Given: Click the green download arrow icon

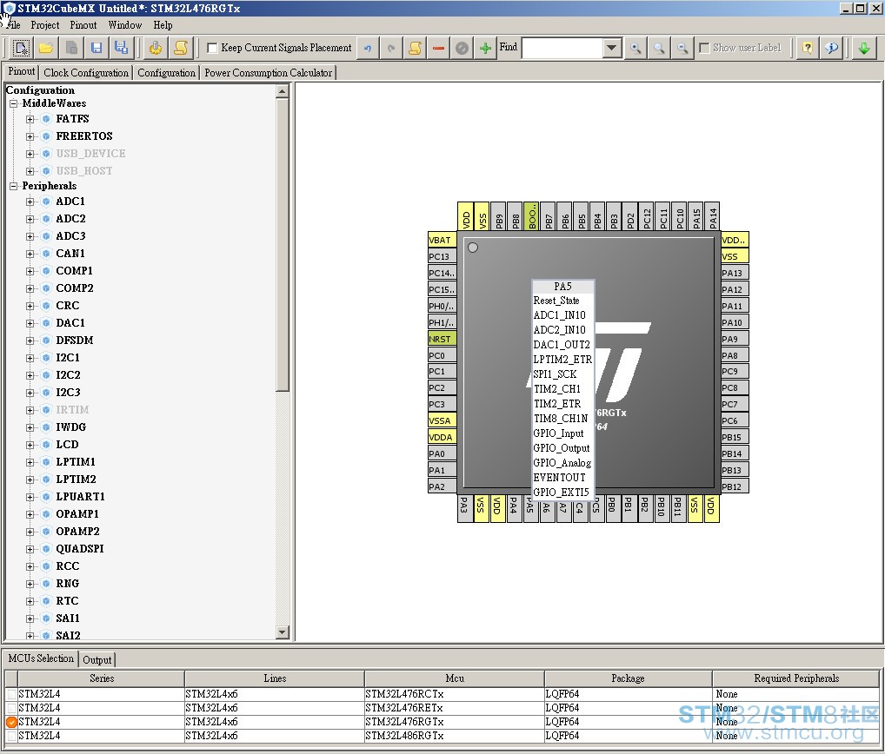Looking at the screenshot, I should pos(864,48).
